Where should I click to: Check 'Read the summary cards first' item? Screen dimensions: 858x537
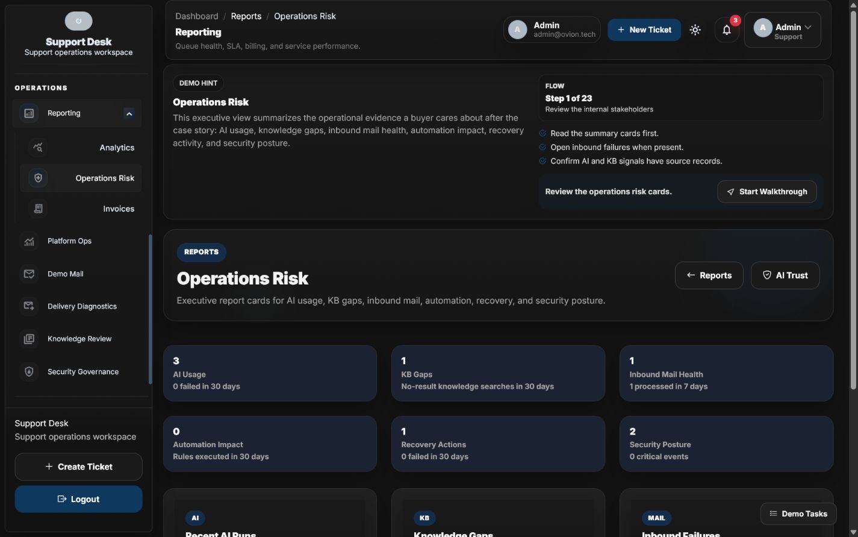[599, 133]
